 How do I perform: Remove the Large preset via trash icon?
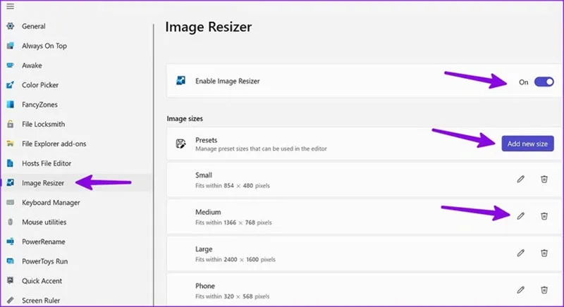pos(544,253)
